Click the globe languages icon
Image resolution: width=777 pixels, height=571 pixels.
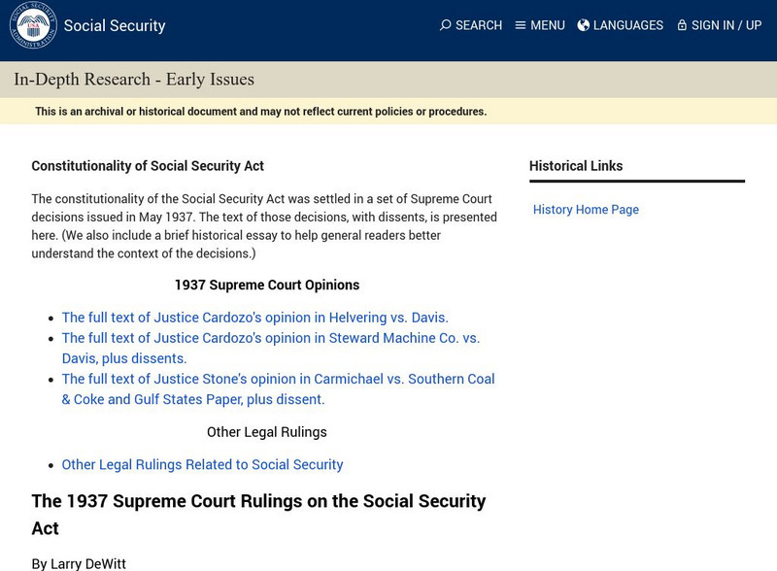click(x=584, y=25)
